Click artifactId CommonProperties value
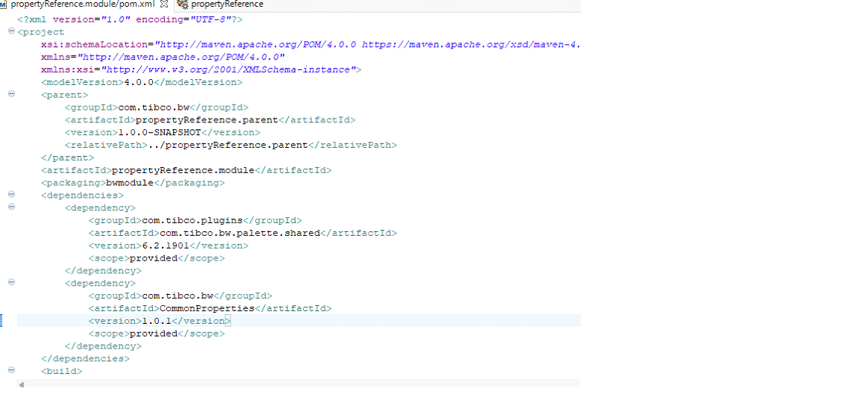This screenshot has width=847, height=400. (207, 308)
